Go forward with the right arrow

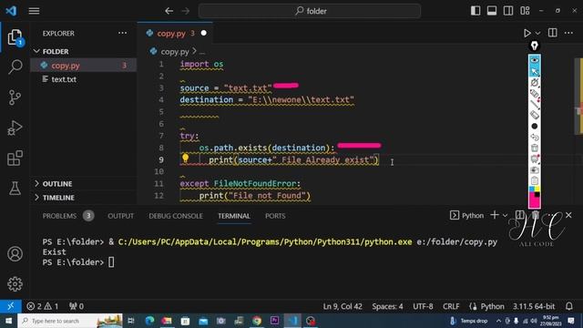[185, 11]
